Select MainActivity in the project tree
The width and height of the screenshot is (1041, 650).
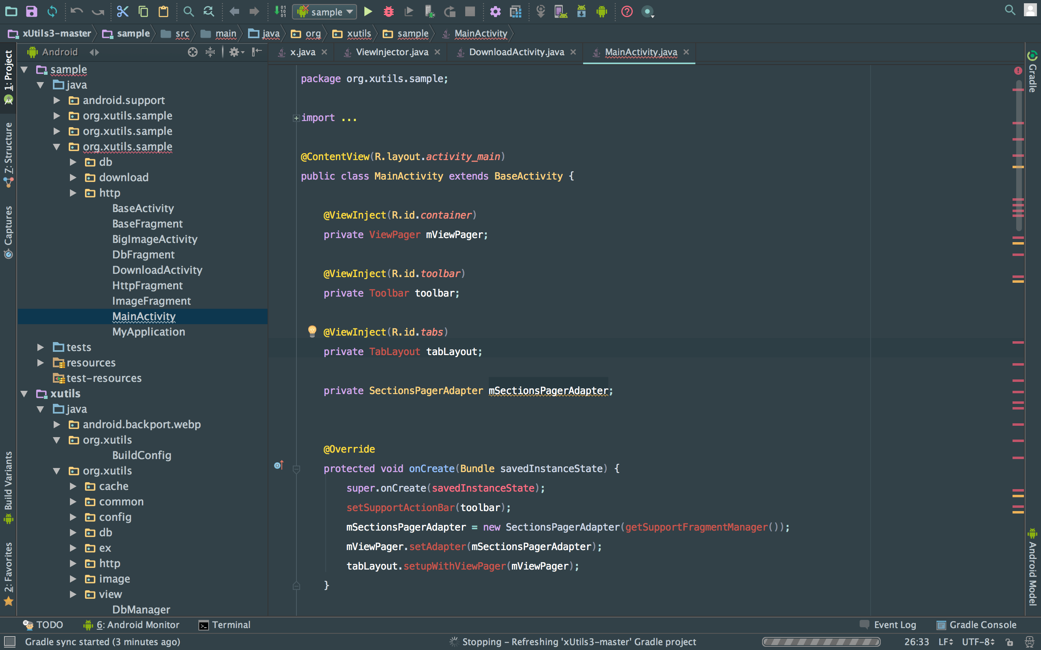(144, 316)
